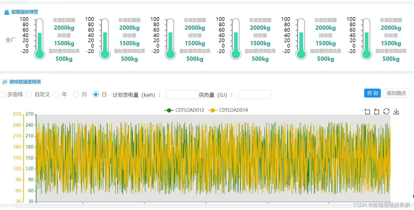Click the chart restore refresh icon

coord(386,111)
